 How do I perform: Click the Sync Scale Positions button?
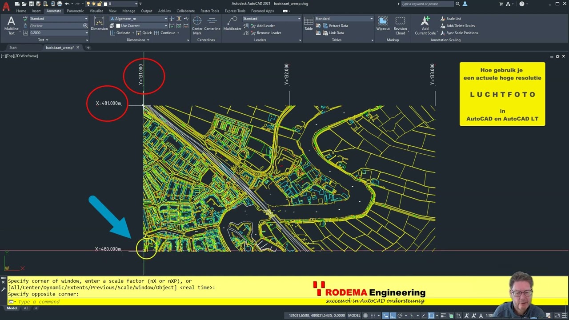coord(459,33)
